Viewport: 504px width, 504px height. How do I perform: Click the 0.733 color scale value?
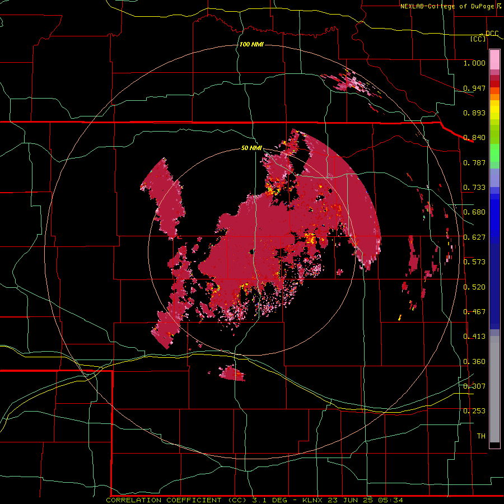[x=474, y=188]
